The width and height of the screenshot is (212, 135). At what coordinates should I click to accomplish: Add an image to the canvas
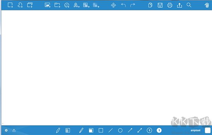pos(48,5)
